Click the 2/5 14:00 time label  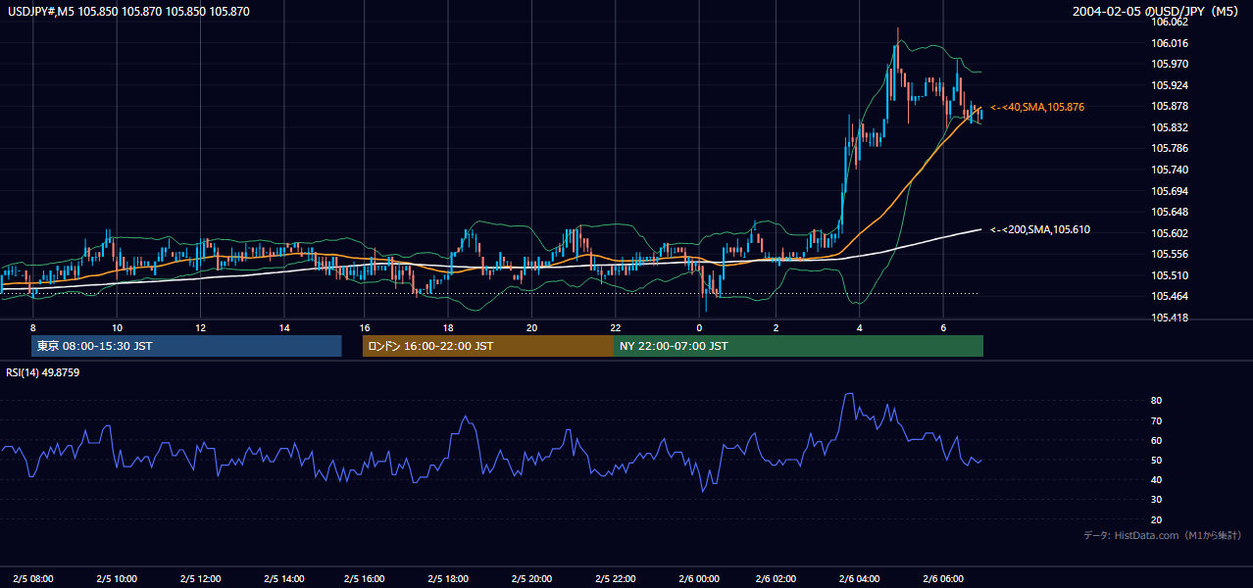click(x=282, y=578)
